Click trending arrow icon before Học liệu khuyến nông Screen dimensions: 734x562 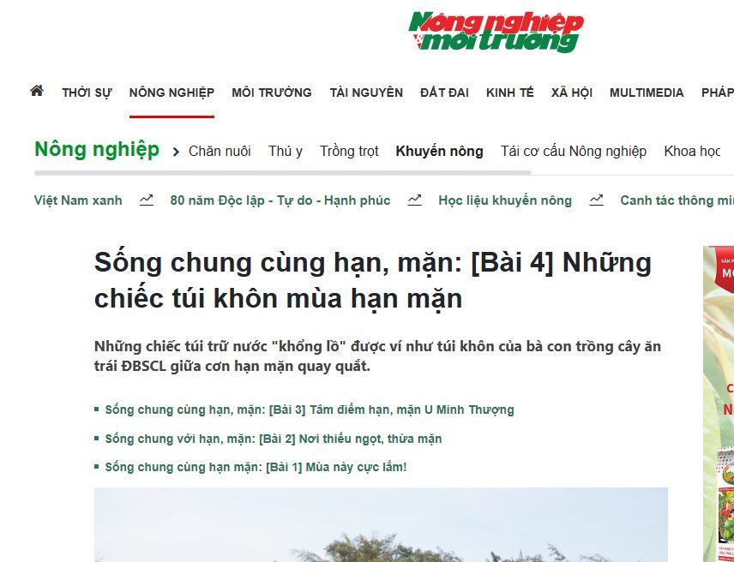pos(414,200)
